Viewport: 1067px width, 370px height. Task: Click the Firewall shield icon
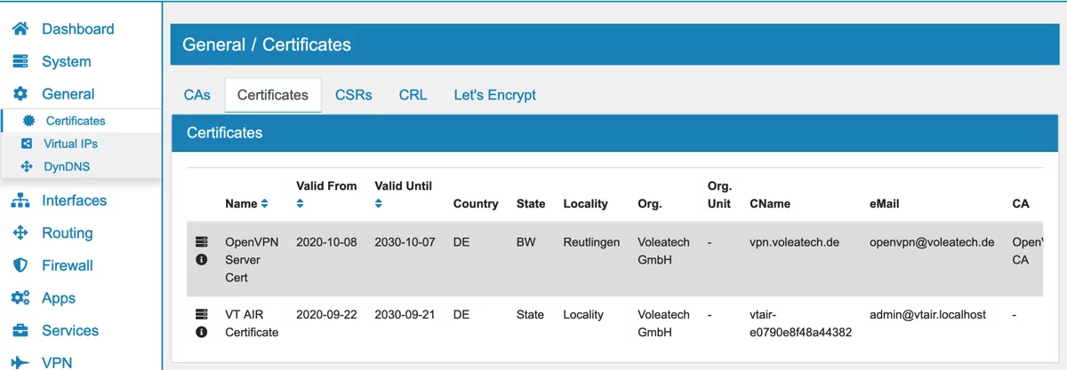click(x=20, y=265)
